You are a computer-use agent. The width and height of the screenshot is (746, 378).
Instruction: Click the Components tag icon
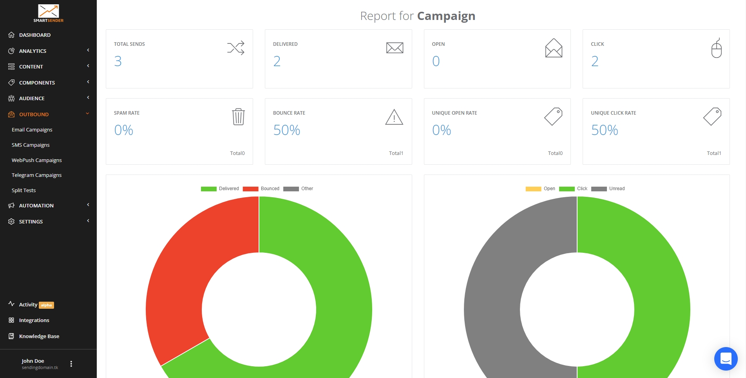point(11,83)
